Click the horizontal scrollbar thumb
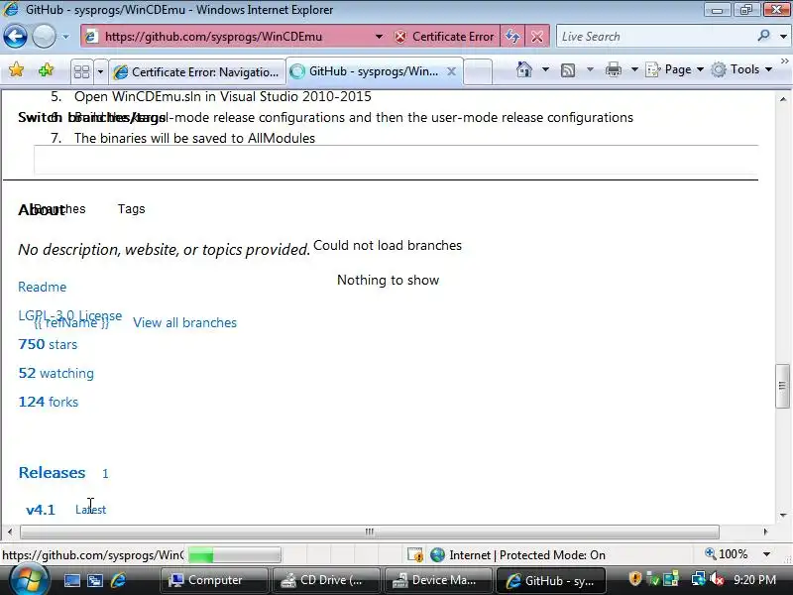The height and width of the screenshot is (595, 793). pyautogui.click(x=370, y=532)
